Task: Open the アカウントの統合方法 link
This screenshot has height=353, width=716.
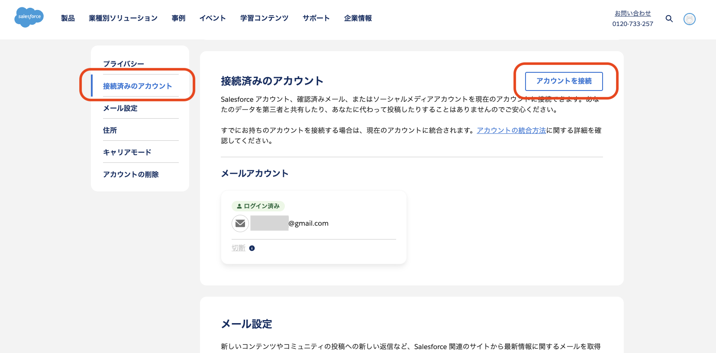Action: click(x=511, y=130)
